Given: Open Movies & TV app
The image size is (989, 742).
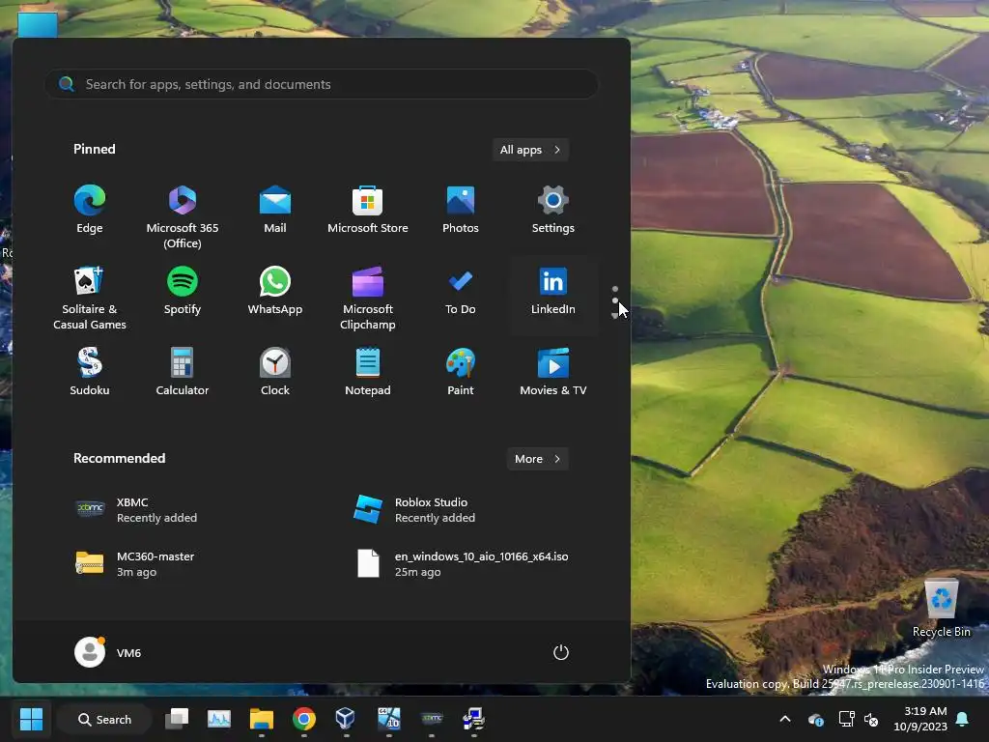Looking at the screenshot, I should pos(553,372).
